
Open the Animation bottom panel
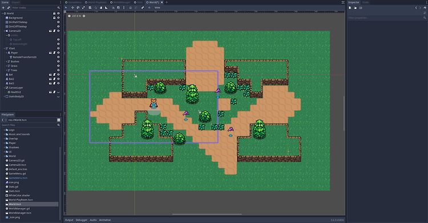coord(105,220)
